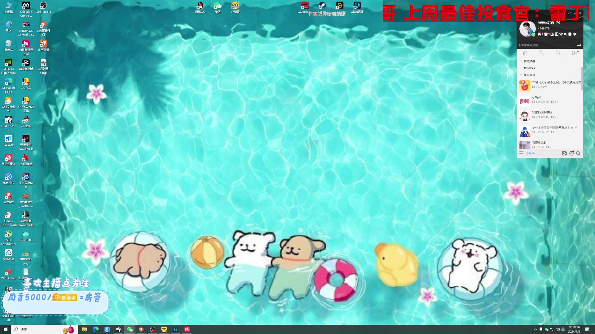Switch to the YY contacts tab
595x334 pixels.
tap(542, 53)
